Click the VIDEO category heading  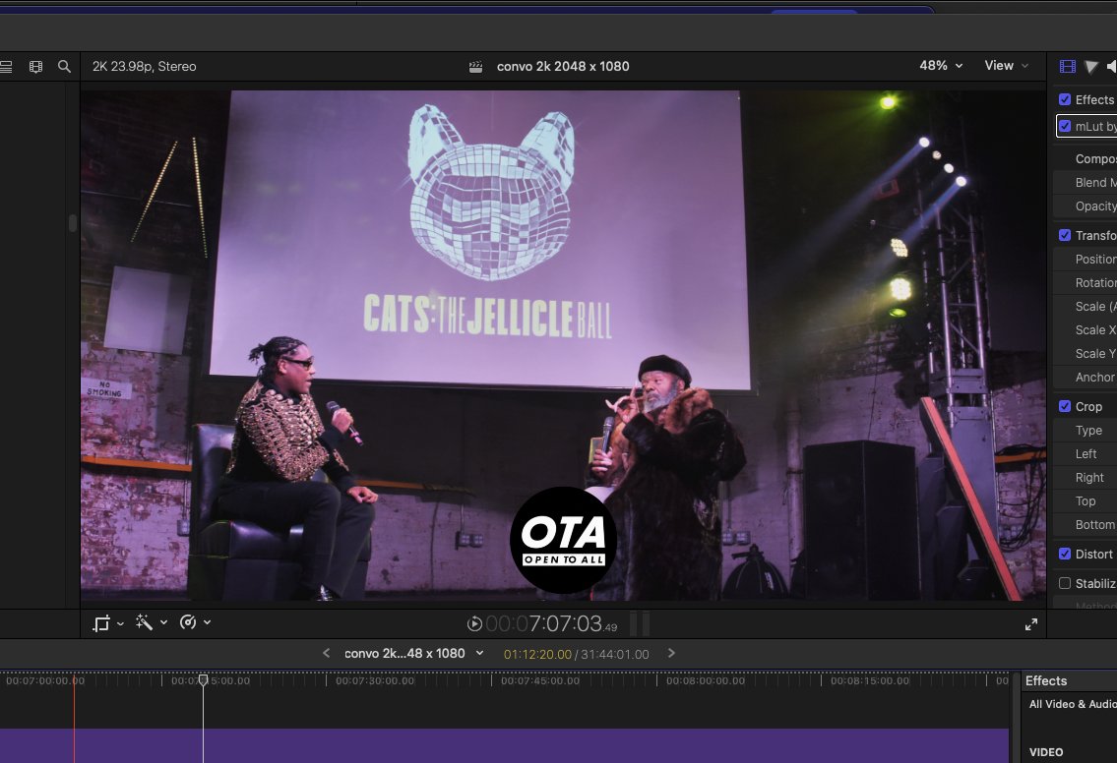coord(1046,751)
